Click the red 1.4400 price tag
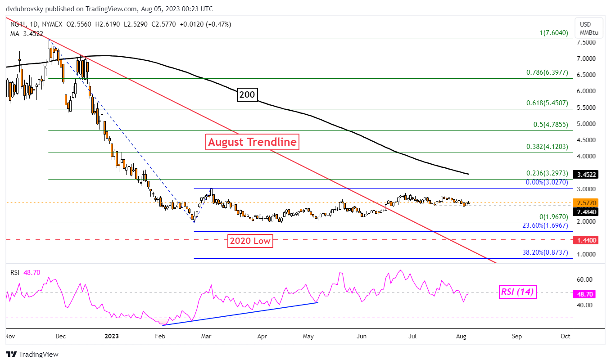The width and height of the screenshot is (611, 364). (586, 240)
